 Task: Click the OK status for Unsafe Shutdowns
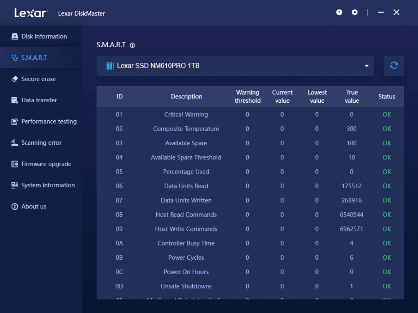387,286
